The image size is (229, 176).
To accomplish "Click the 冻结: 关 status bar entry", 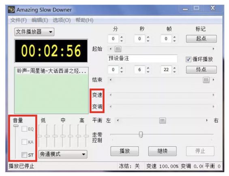I will [x=129, y=166].
